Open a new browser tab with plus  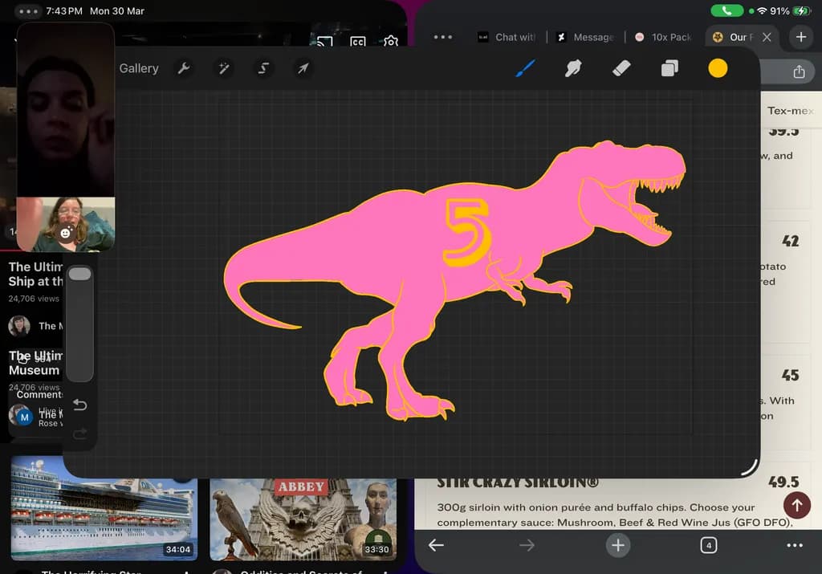(x=801, y=37)
